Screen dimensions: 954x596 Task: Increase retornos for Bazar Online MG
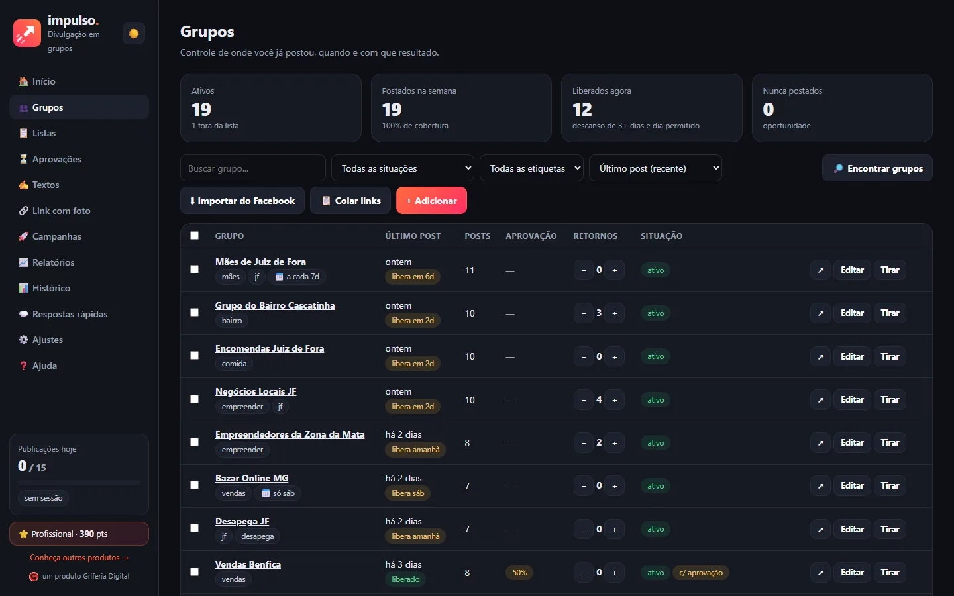coord(615,486)
